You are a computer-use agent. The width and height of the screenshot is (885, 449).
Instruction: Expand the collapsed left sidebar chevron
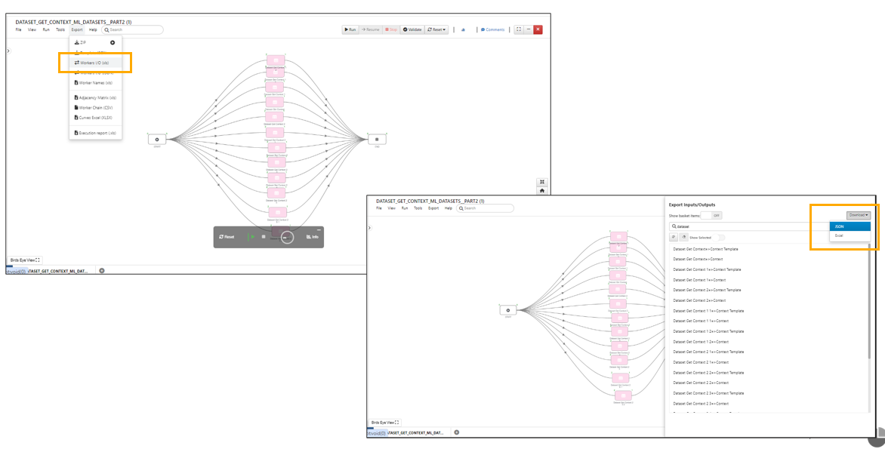[x=8, y=51]
